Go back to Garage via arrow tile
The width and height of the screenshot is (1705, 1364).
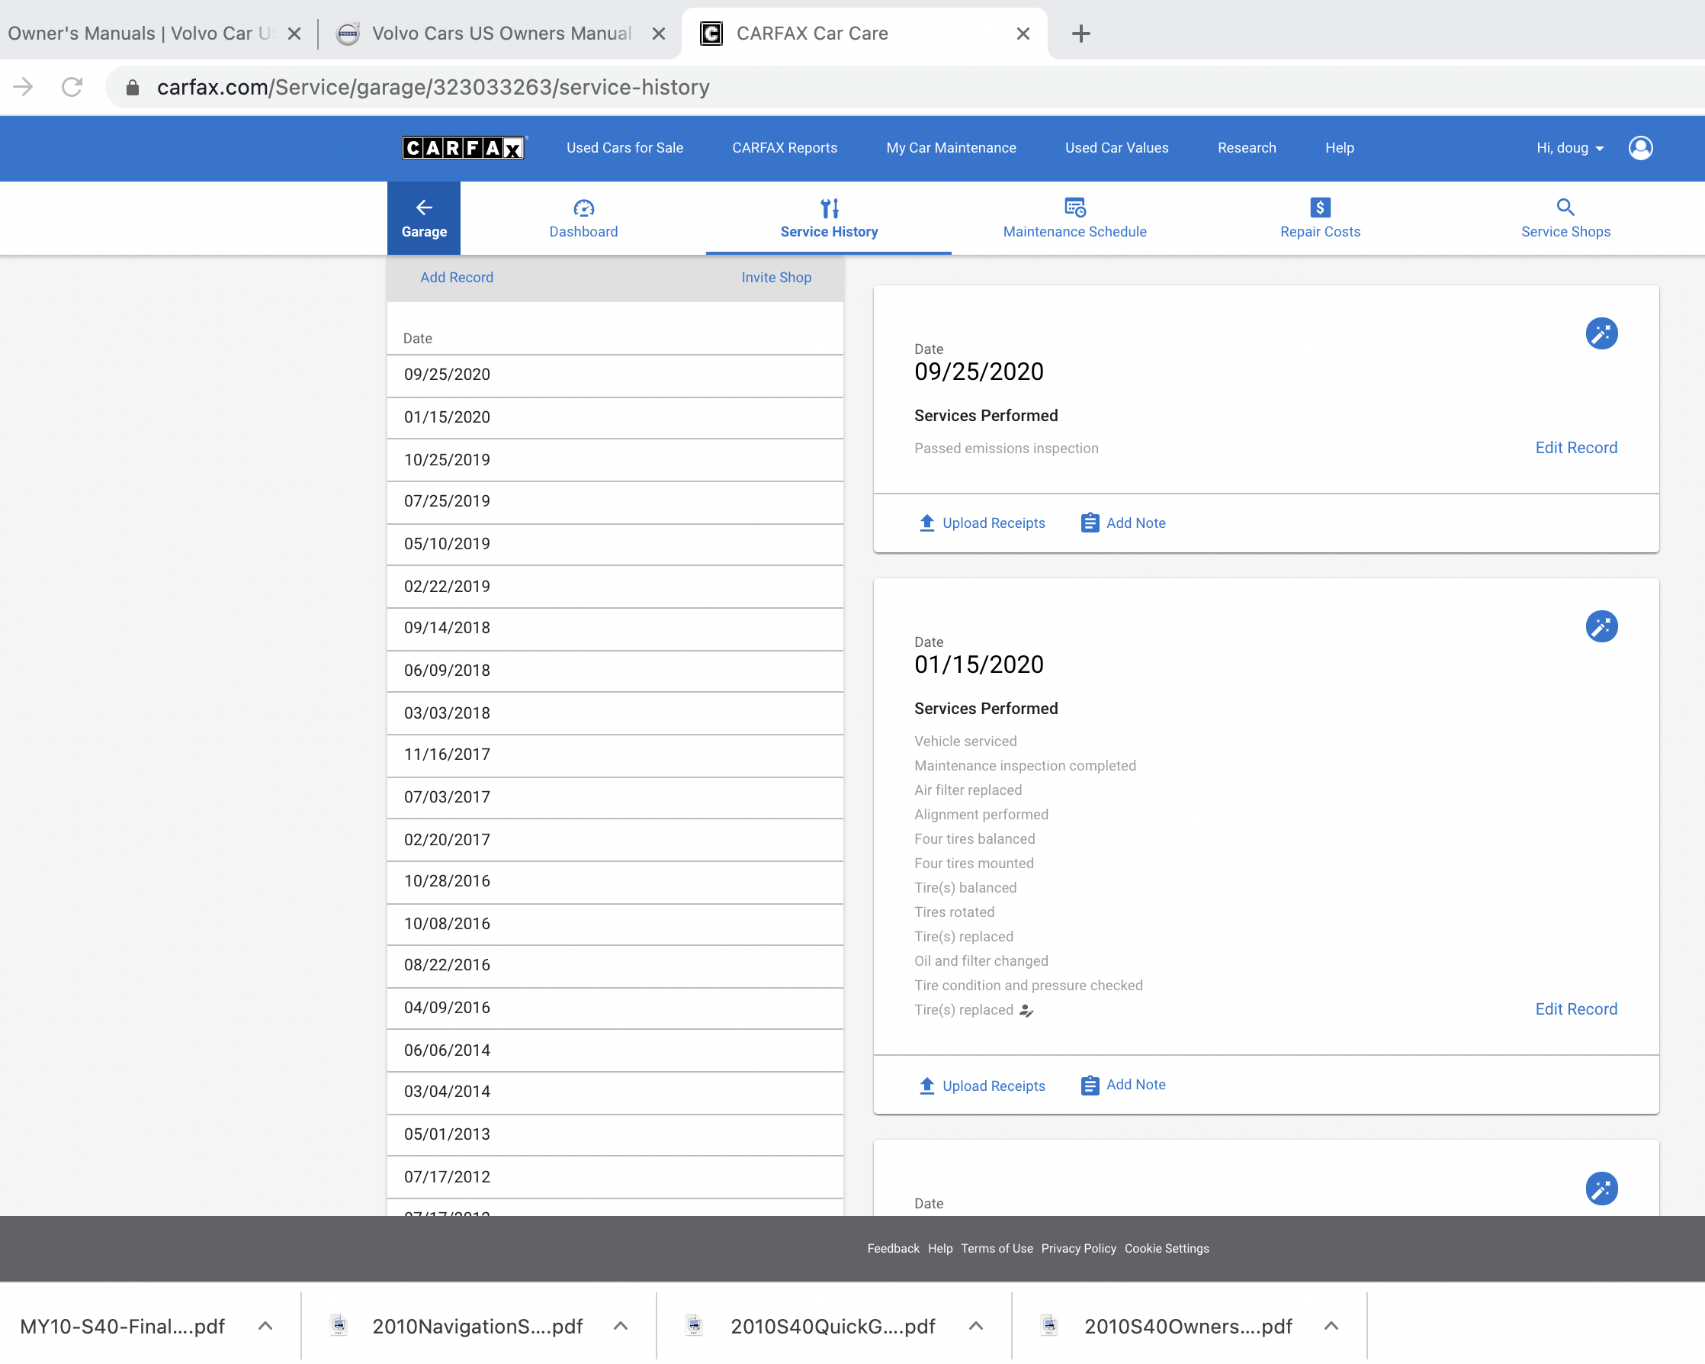(x=424, y=218)
